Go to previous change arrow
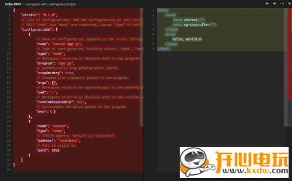The height and width of the screenshot is (181, 292). (x=267, y=3)
